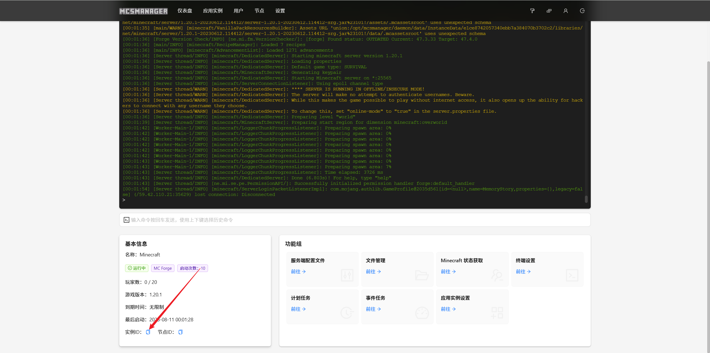Click the 游戏版本: 1.20.1 text
This screenshot has width=710, height=353.
(x=143, y=294)
